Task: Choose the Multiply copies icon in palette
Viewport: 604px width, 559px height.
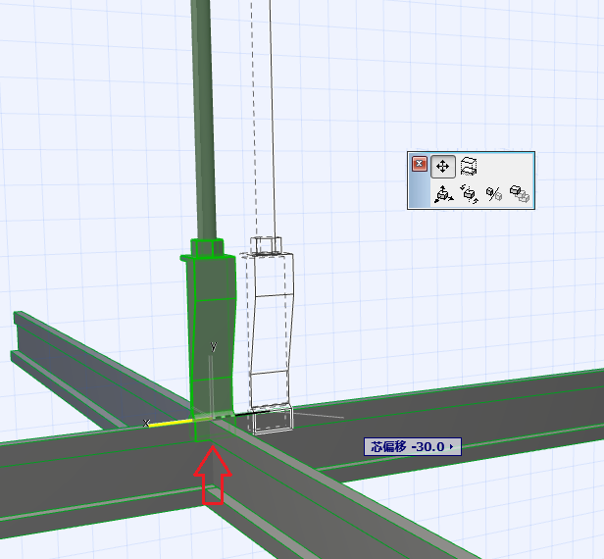Action: click(x=520, y=193)
